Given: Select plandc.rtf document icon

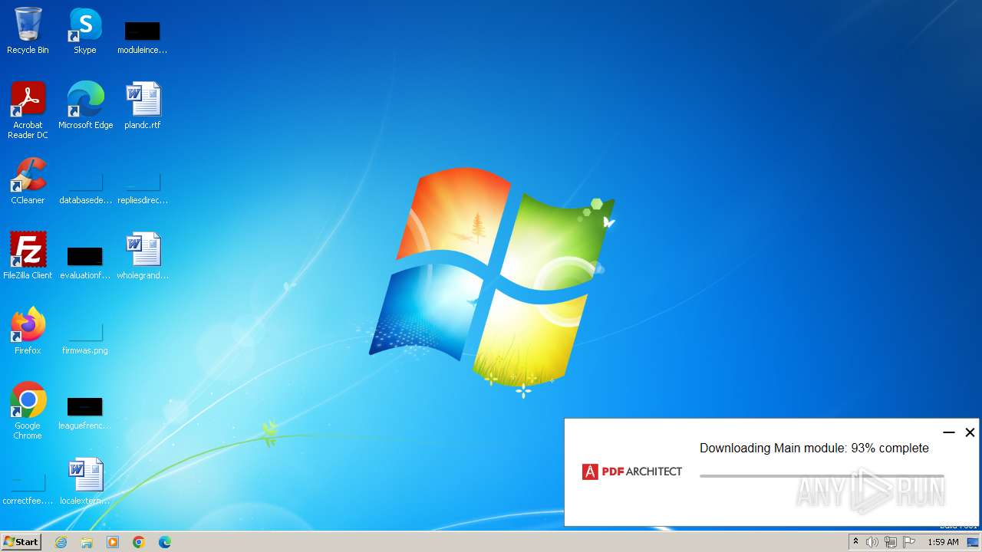Looking at the screenshot, I should [143, 106].
